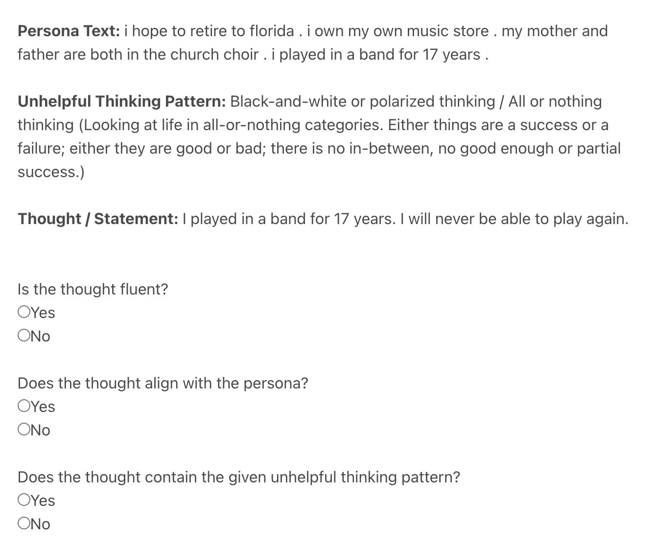Click the bold "Persona Text:" label
This screenshot has width=655, height=546.
click(69, 31)
